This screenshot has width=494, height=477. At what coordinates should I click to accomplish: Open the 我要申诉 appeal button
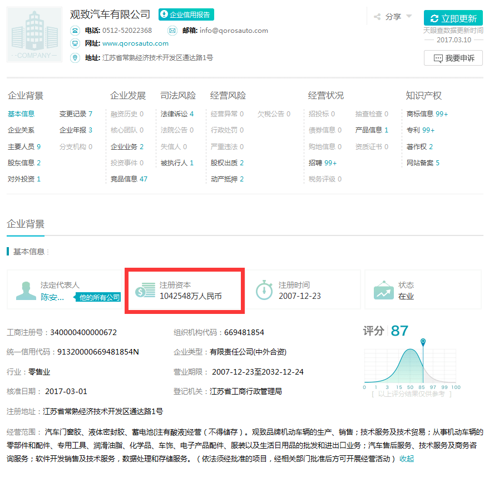coord(453,58)
